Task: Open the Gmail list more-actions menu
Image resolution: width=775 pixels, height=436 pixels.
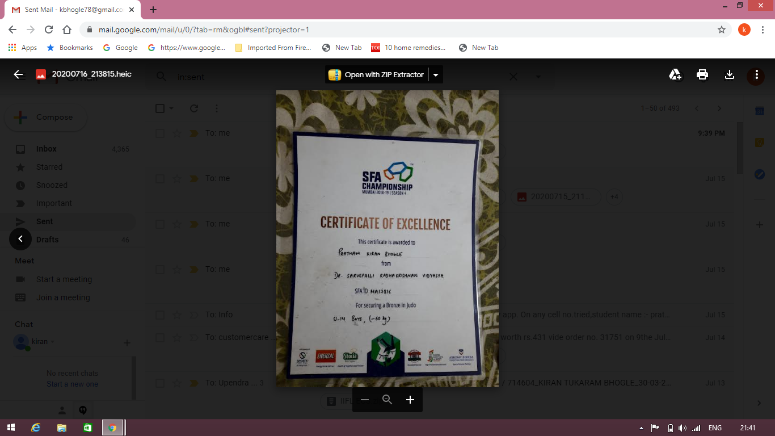Action: point(217,108)
